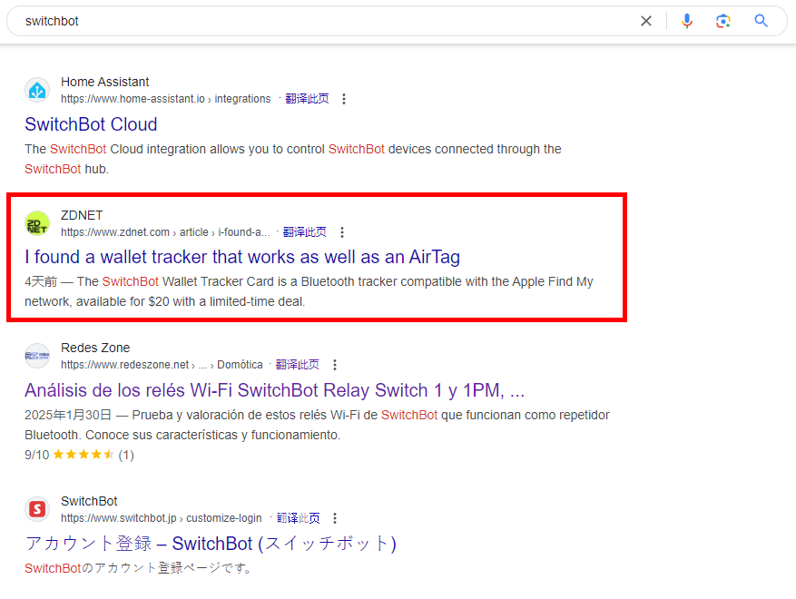Click the SwitchBotのアカウント登録ページです snippet
This screenshot has width=796, height=599.
point(139,568)
